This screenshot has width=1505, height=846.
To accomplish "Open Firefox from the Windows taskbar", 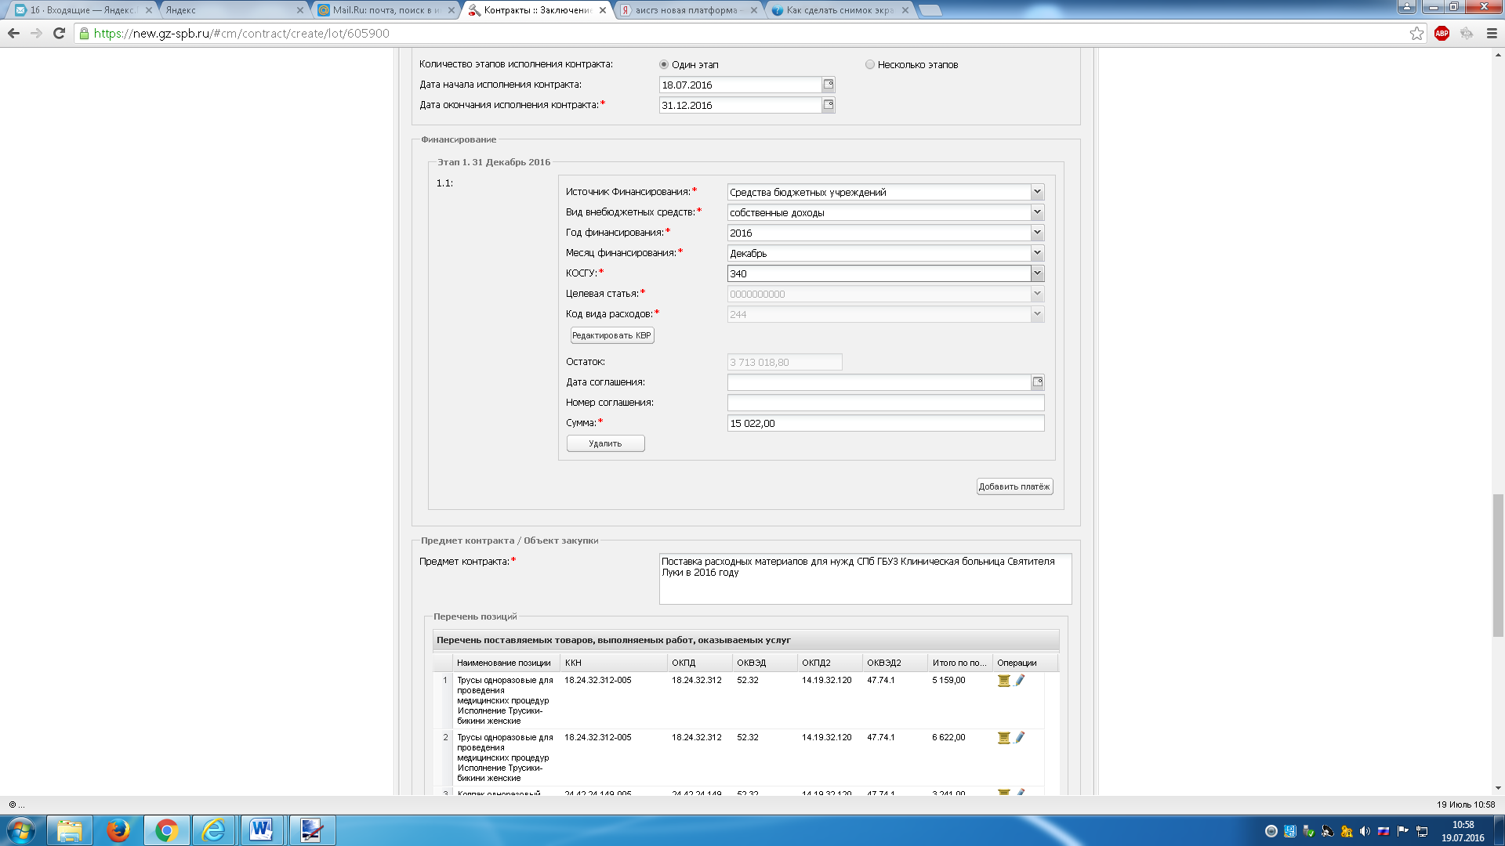I will coord(118,830).
